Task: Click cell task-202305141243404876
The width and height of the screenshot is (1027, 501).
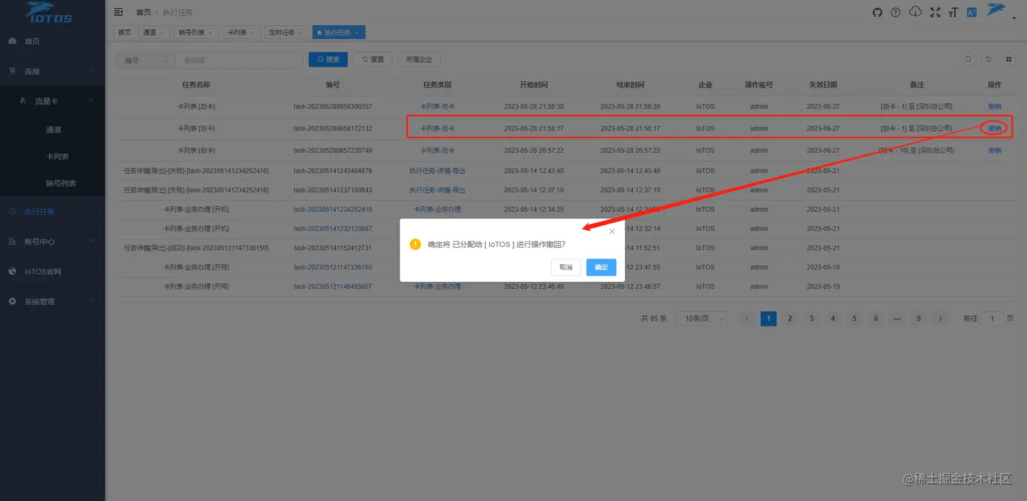Action: 333,171
